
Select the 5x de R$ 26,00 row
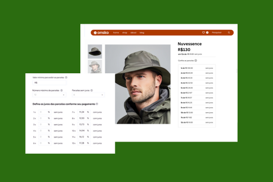(197, 88)
